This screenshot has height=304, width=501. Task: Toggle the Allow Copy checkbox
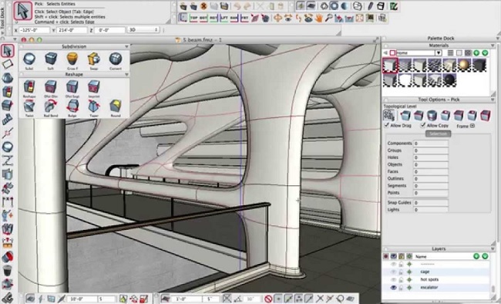(423, 125)
